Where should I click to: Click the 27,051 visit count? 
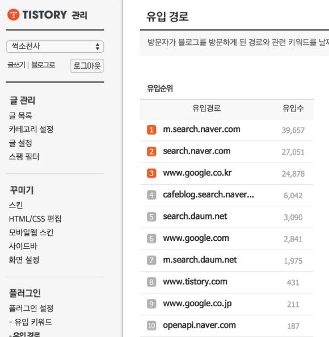pos(293,152)
